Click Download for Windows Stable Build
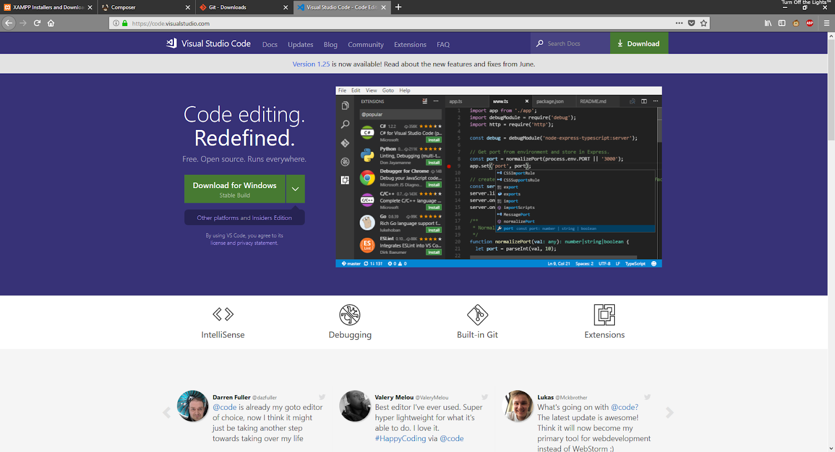This screenshot has width=835, height=452. click(x=235, y=189)
